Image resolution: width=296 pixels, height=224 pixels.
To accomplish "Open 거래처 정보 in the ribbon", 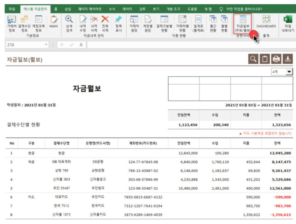I will click(x=12, y=24).
